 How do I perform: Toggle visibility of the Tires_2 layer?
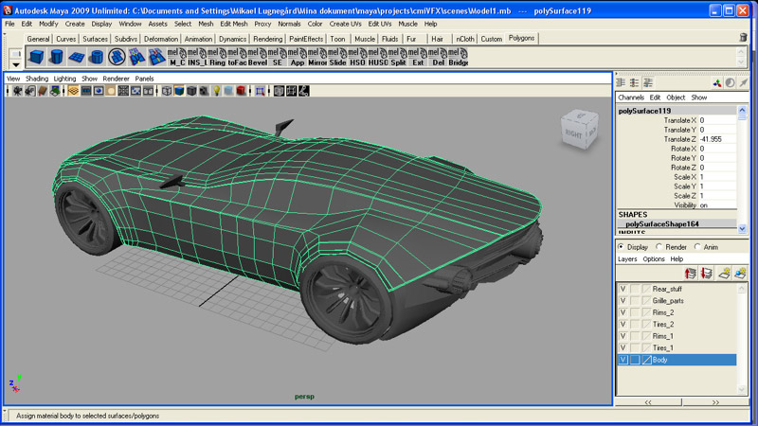623,324
